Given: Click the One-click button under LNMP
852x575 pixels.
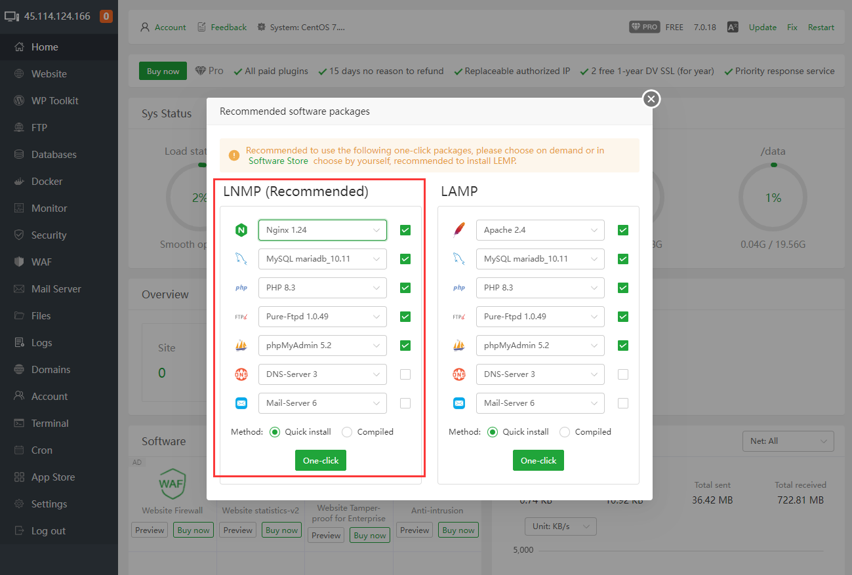Looking at the screenshot, I should point(321,460).
